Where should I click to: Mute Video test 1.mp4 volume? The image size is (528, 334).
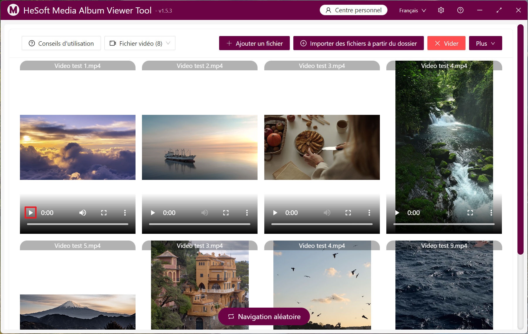click(x=83, y=213)
